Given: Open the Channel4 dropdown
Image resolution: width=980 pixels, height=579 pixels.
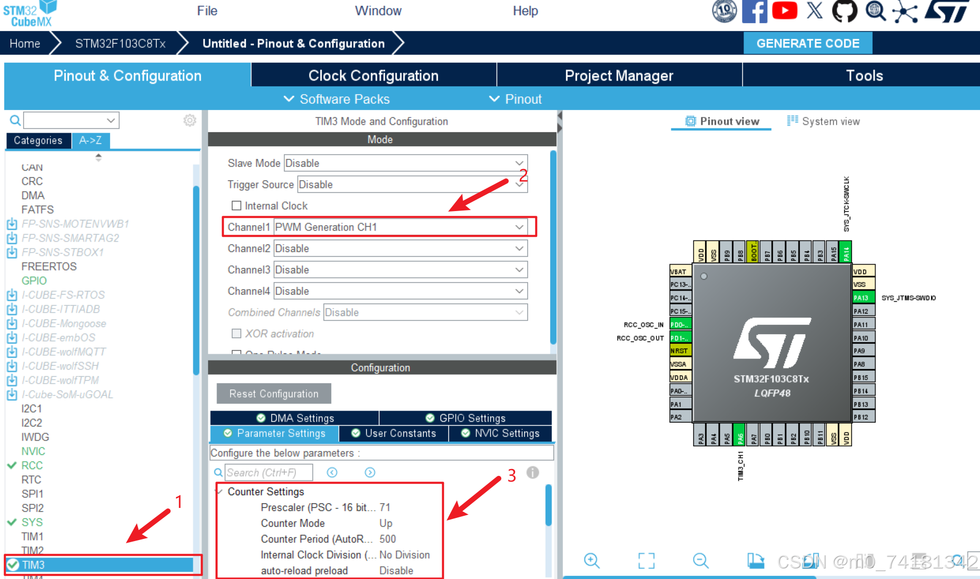Looking at the screenshot, I should [400, 291].
